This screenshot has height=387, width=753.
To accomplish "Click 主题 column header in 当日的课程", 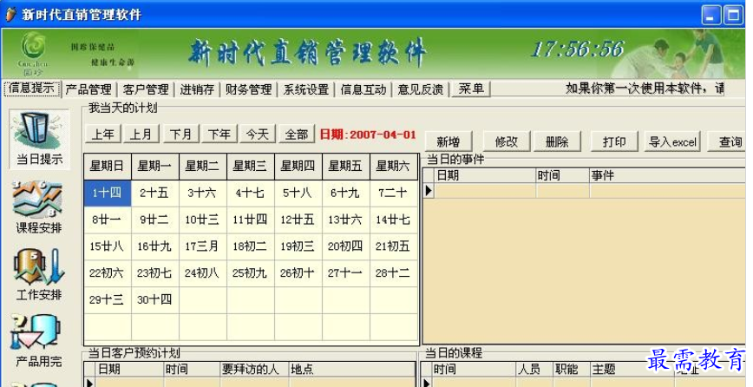I will click(x=632, y=370).
